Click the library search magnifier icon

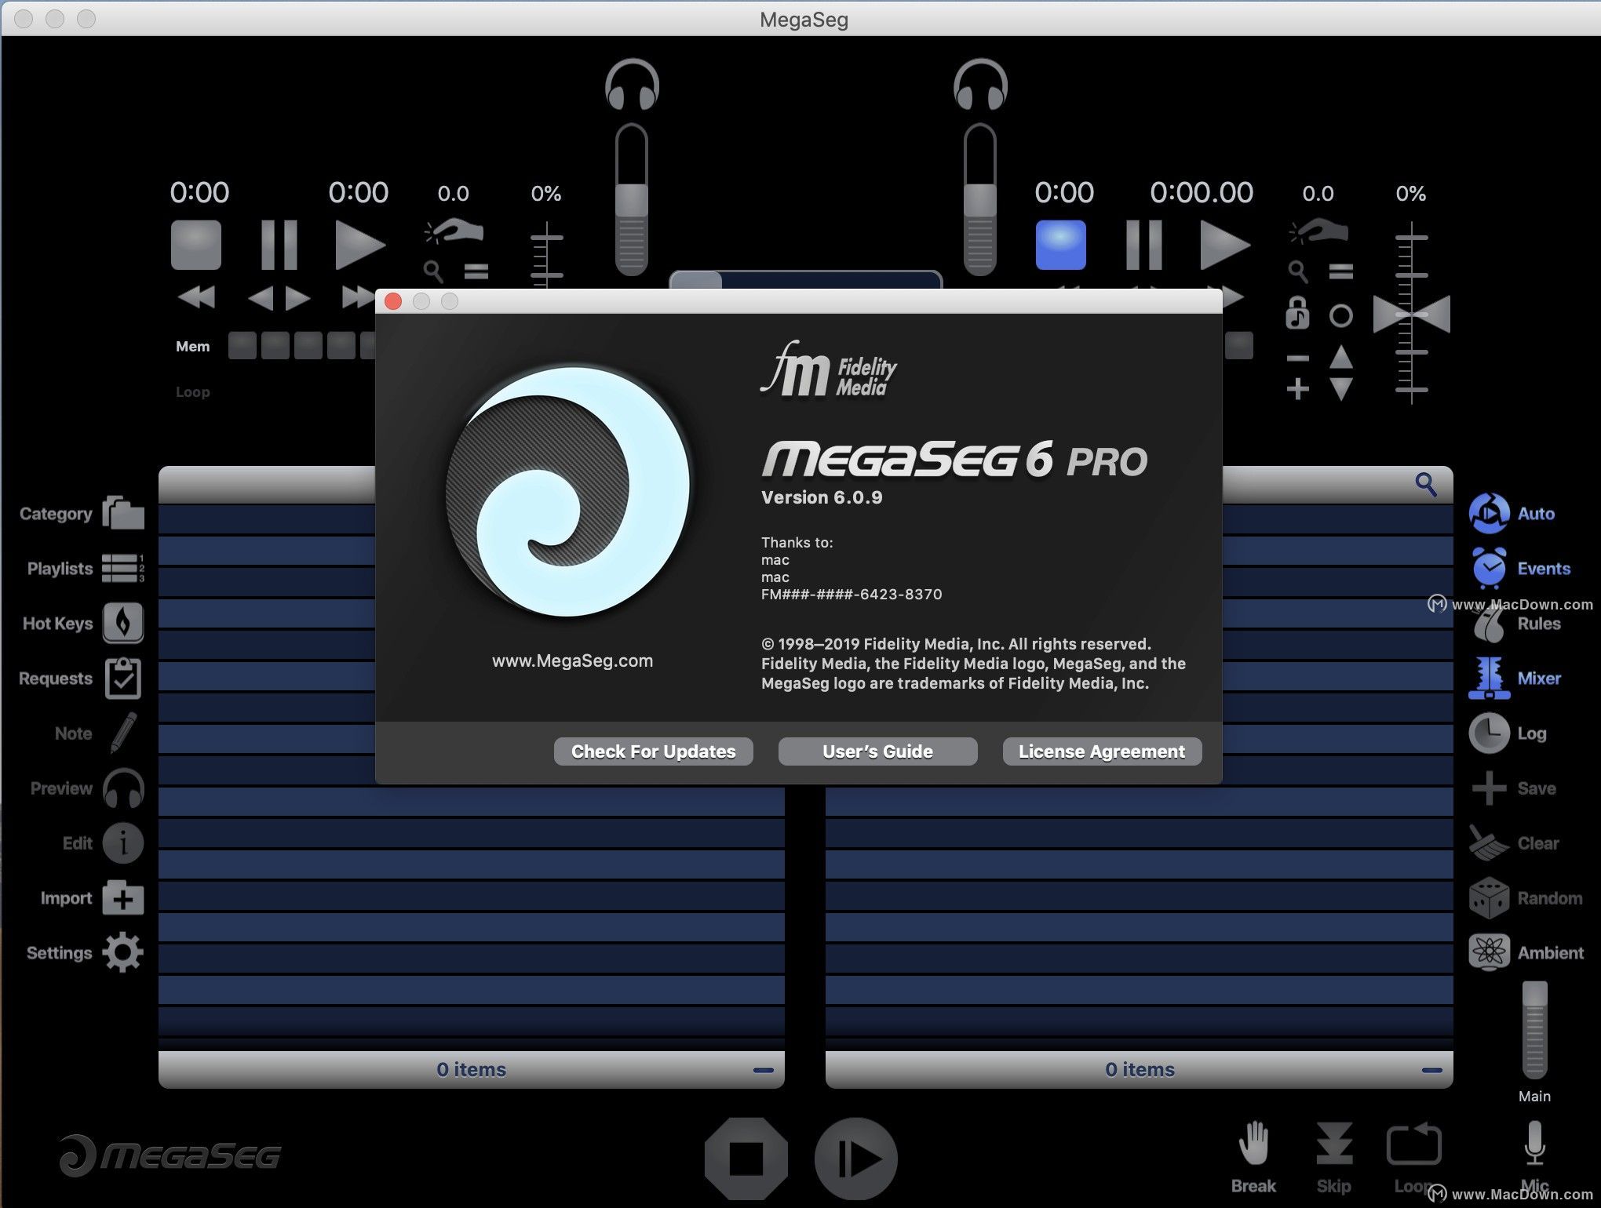point(1426,484)
